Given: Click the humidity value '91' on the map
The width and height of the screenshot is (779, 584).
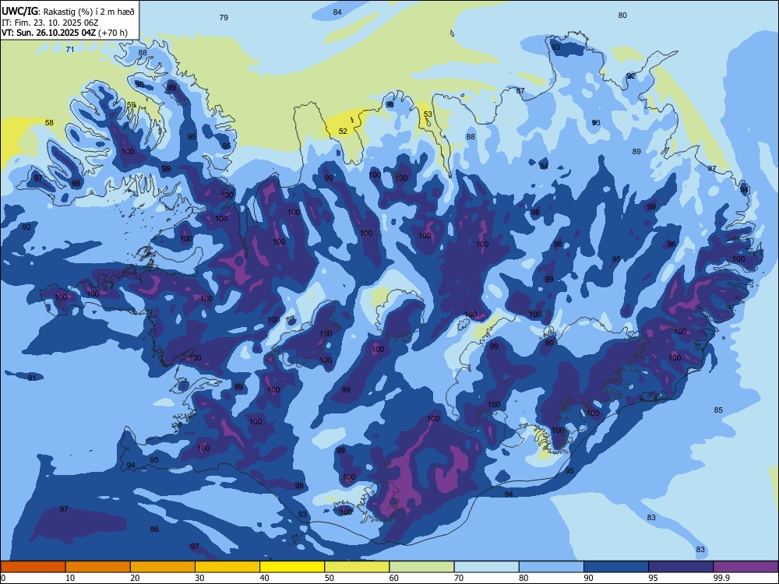Looking at the screenshot, I should [x=32, y=378].
